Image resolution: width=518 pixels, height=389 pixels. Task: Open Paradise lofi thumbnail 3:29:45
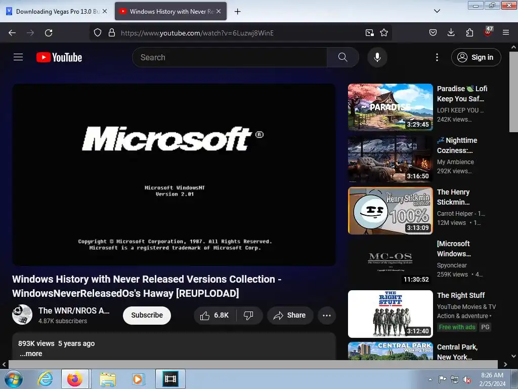click(x=390, y=107)
